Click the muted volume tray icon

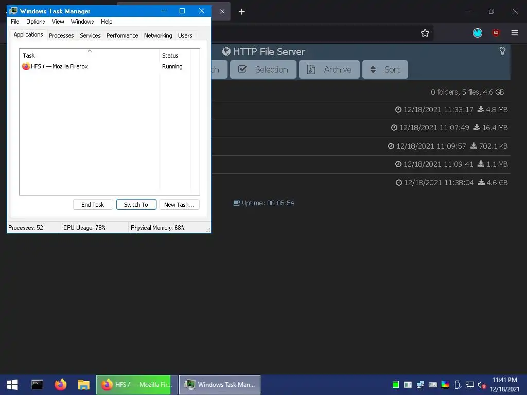(482, 385)
